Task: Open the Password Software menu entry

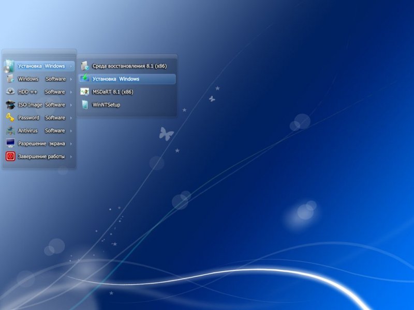Action: [39, 118]
